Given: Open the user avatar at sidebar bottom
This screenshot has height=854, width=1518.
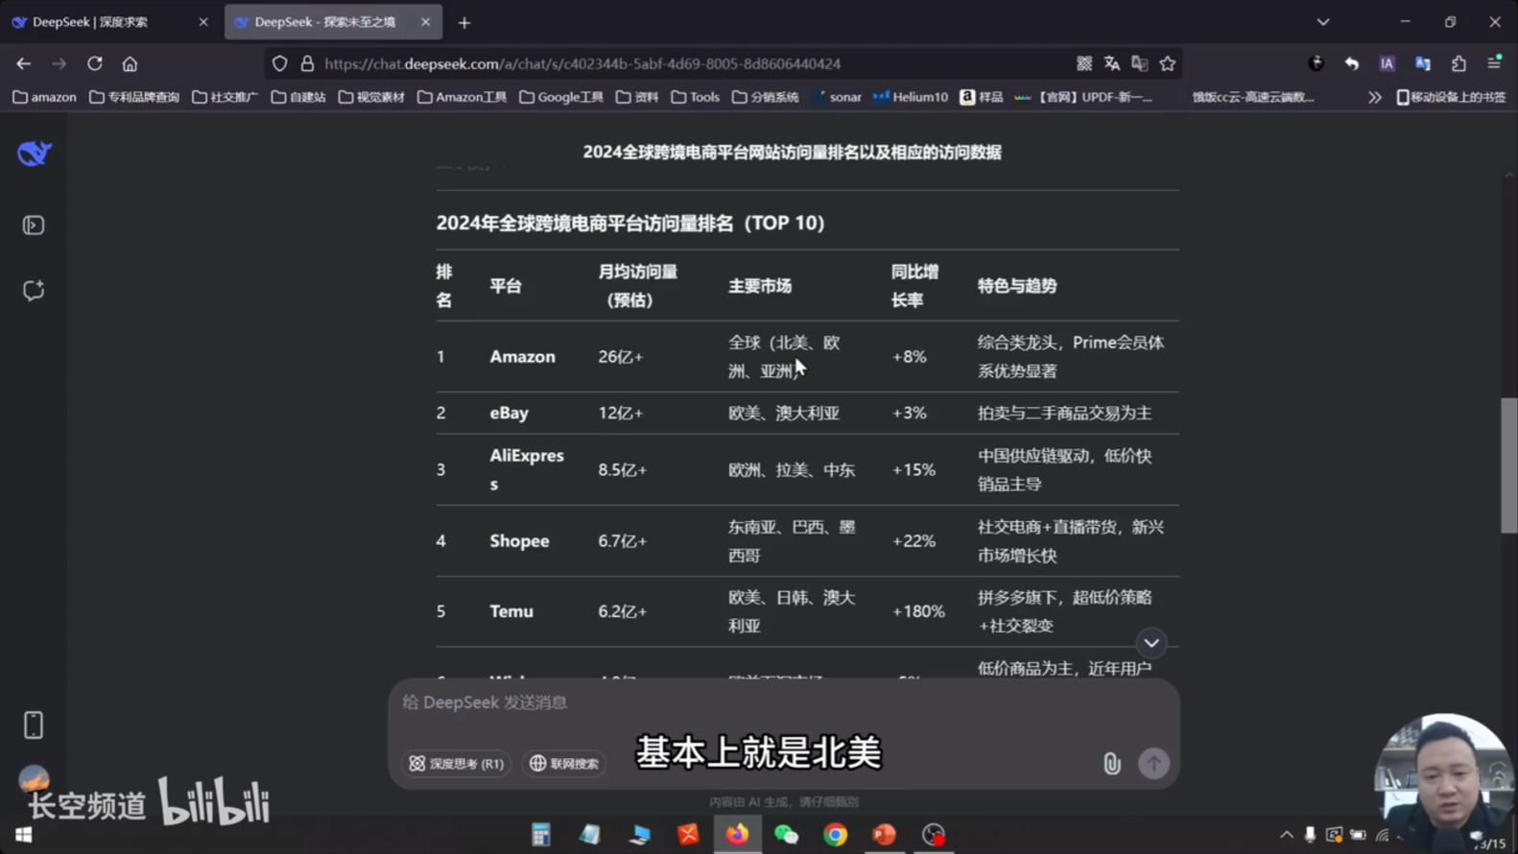Looking at the screenshot, I should (34, 777).
